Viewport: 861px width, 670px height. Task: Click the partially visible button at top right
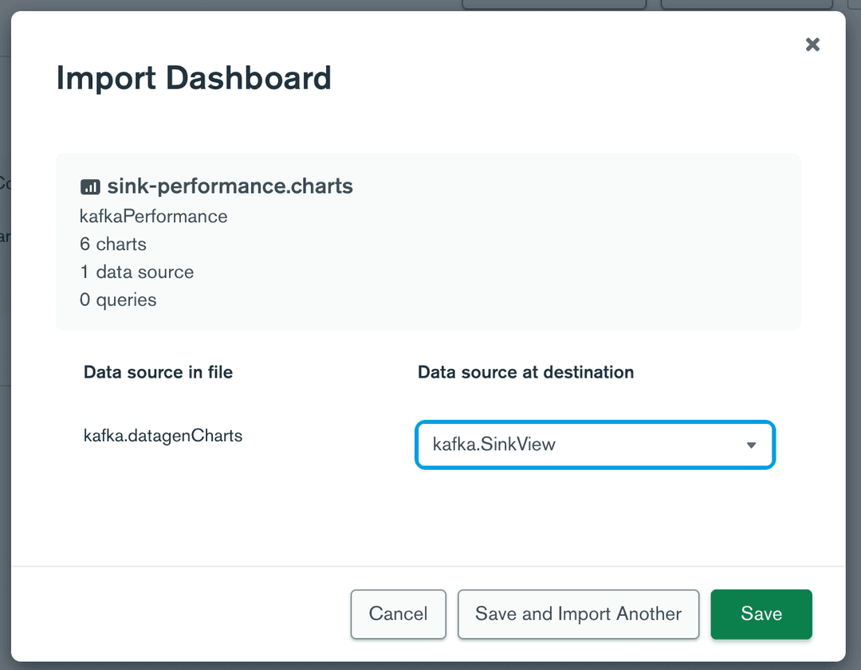(746, 4)
